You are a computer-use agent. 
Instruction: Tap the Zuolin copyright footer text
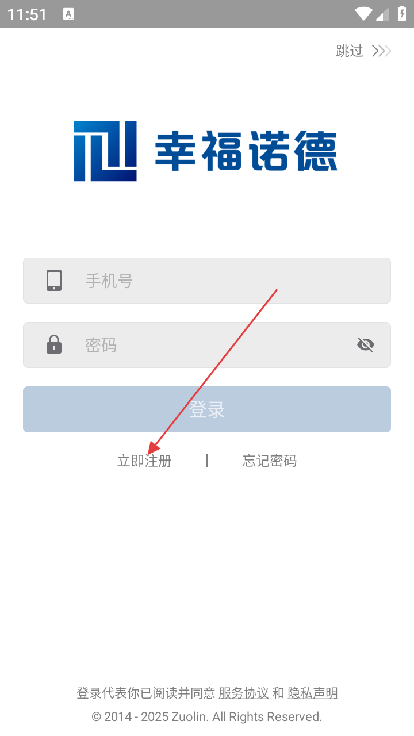pyautogui.click(x=207, y=717)
